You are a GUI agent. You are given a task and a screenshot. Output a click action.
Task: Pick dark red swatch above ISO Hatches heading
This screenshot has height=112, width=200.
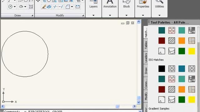(x=162, y=41)
